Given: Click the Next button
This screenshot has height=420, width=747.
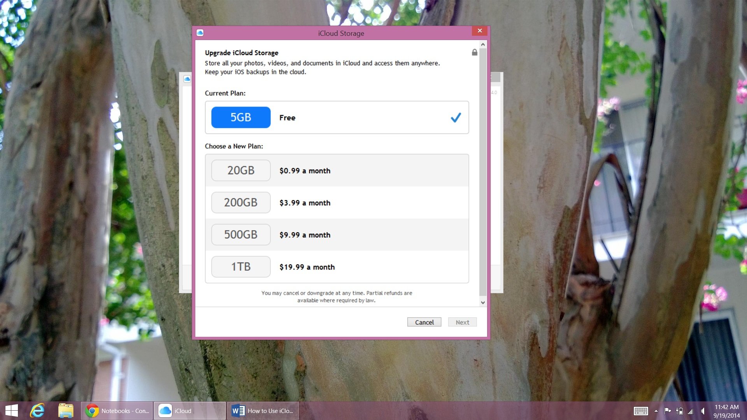Looking at the screenshot, I should [x=462, y=322].
